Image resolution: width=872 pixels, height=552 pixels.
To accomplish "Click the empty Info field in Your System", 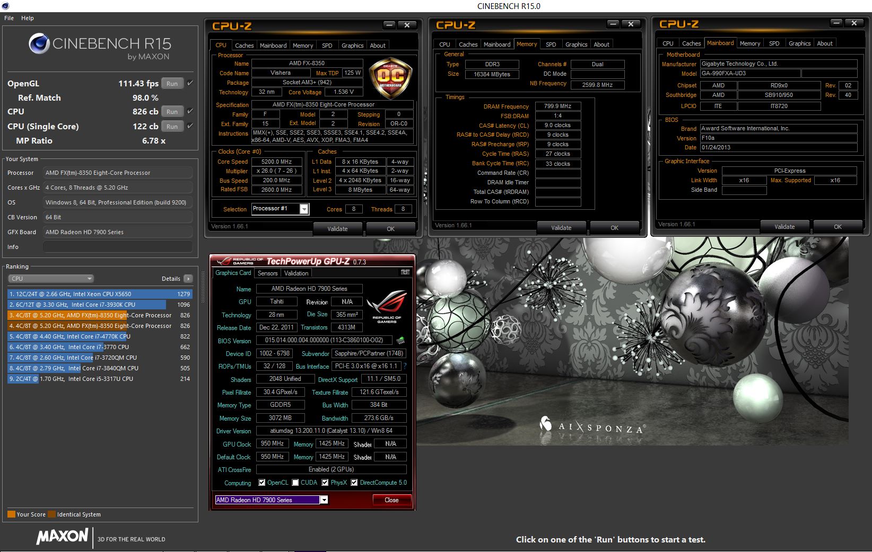I will (x=118, y=247).
